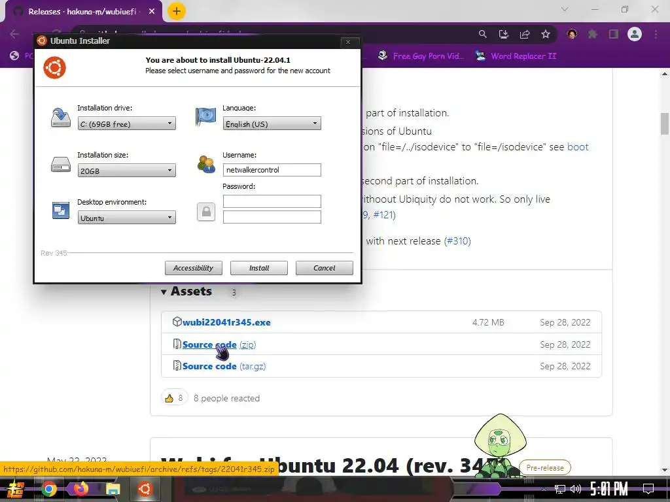
Task: Download wubi22041r345.exe
Action: 226,322
